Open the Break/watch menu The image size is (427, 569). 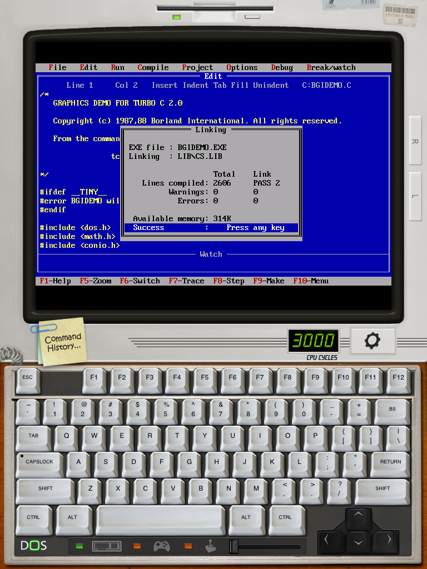(x=331, y=67)
